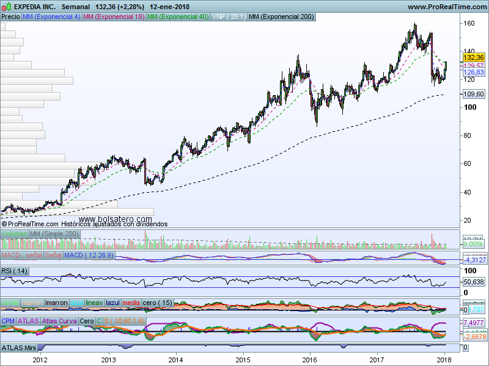Click the 20 level on price axis
Image resolution: width=489 pixels, height=366 pixels.
[467, 220]
